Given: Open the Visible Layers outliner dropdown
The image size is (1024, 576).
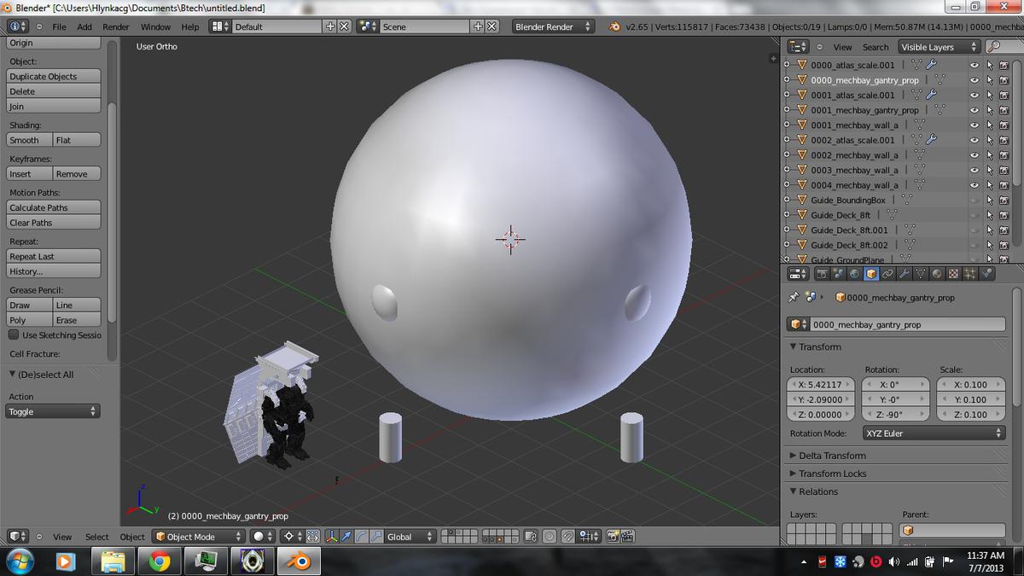Looking at the screenshot, I should pyautogui.click(x=939, y=47).
